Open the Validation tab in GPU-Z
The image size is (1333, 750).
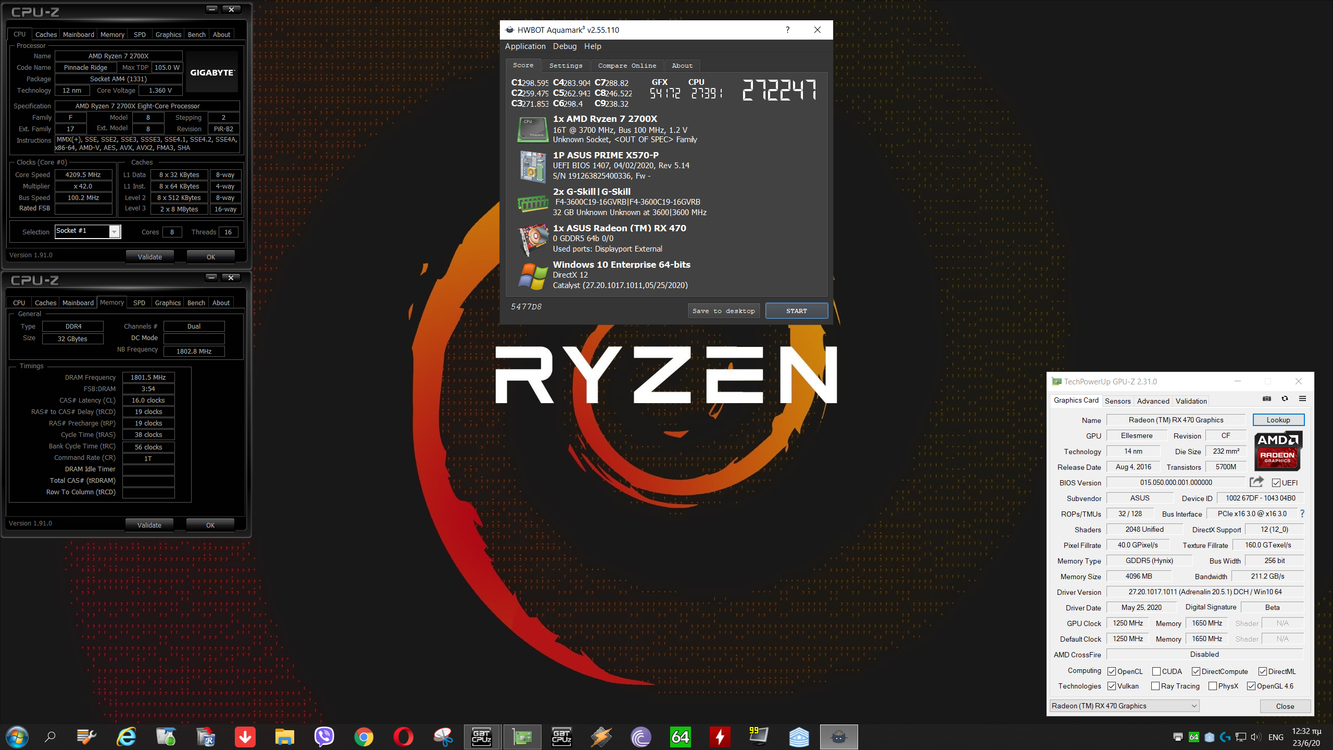pyautogui.click(x=1191, y=401)
